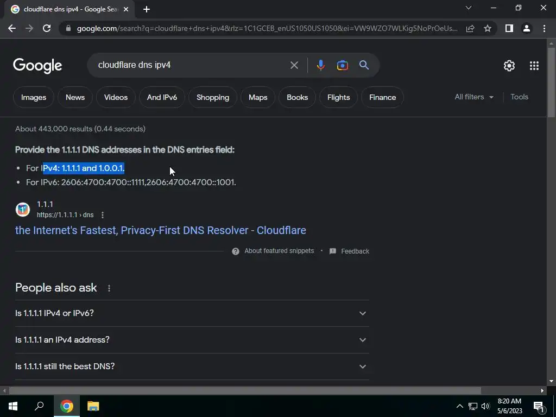The width and height of the screenshot is (556, 417).
Task: Clear the search box text
Action: (294, 65)
